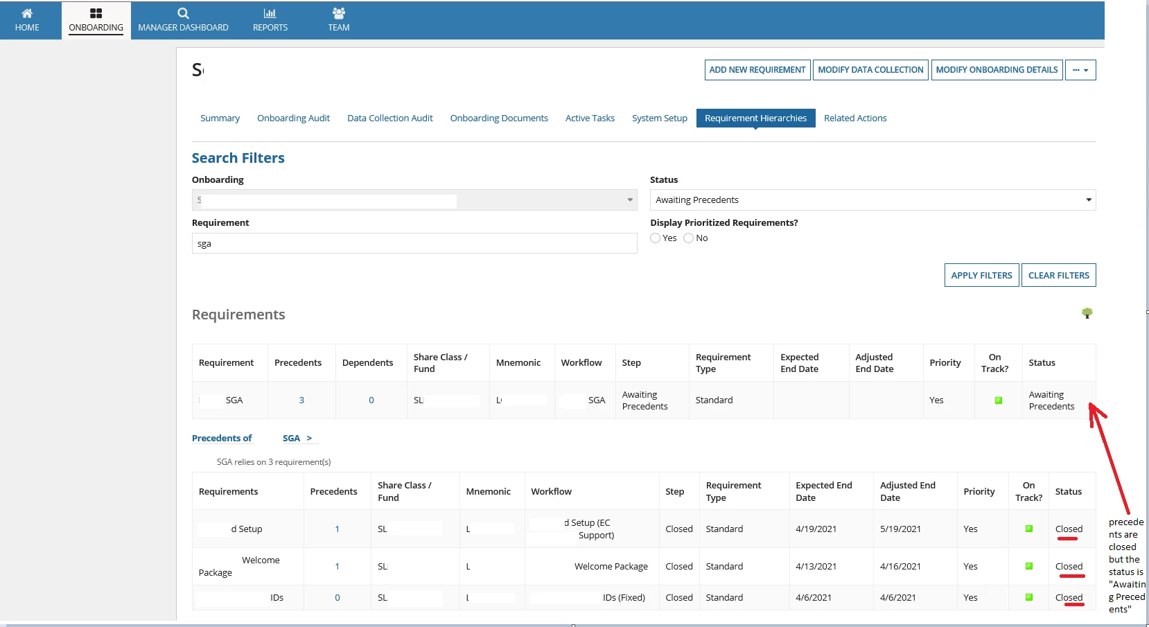Open Manager Dashboard magnifier icon
Image resolution: width=1149 pixels, height=627 pixels.
click(183, 13)
